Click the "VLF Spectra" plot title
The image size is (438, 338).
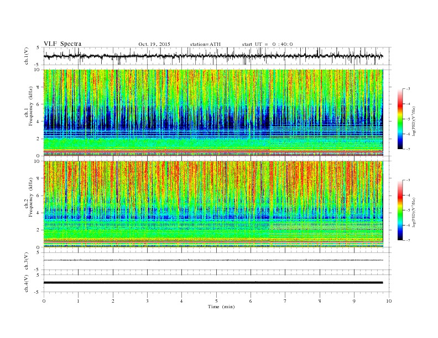point(62,44)
